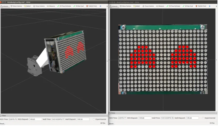This screenshot has width=219, height=127.
Task: Click Time panel clock icon in RvizConfigFace
Action: tap(110, 113)
